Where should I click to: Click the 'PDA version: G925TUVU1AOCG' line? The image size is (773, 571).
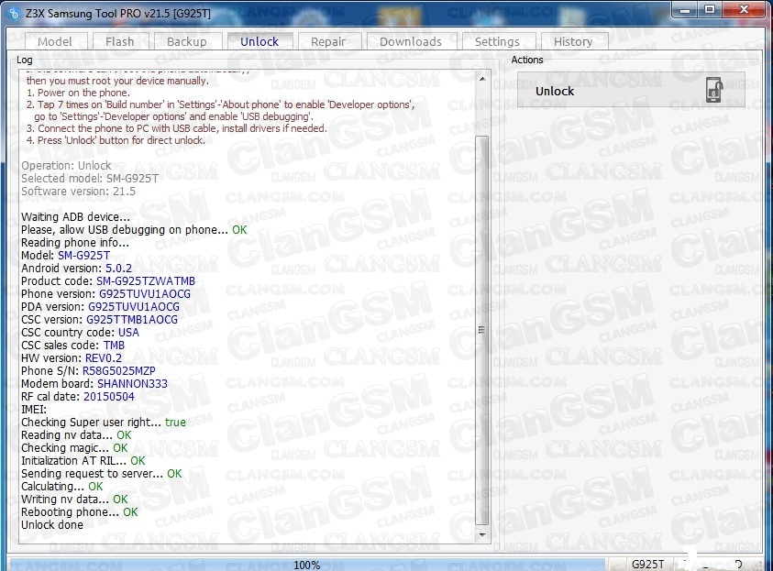coord(100,306)
